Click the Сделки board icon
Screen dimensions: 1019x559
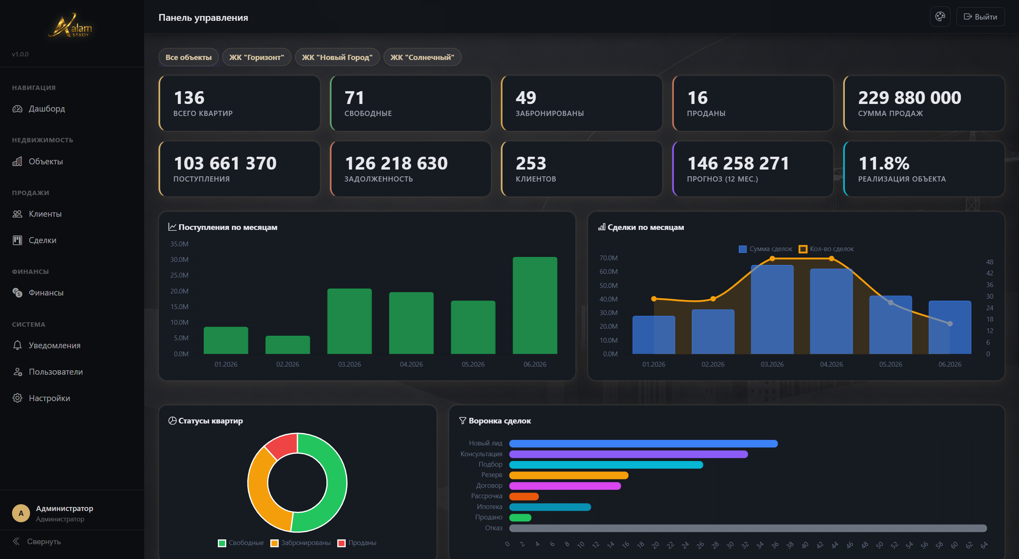17,240
